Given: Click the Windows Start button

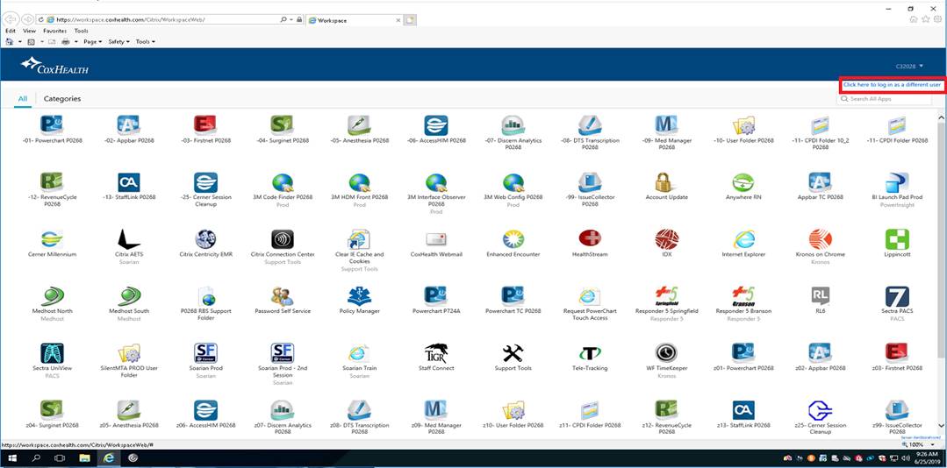Looking at the screenshot, I should pyautogui.click(x=12, y=457).
